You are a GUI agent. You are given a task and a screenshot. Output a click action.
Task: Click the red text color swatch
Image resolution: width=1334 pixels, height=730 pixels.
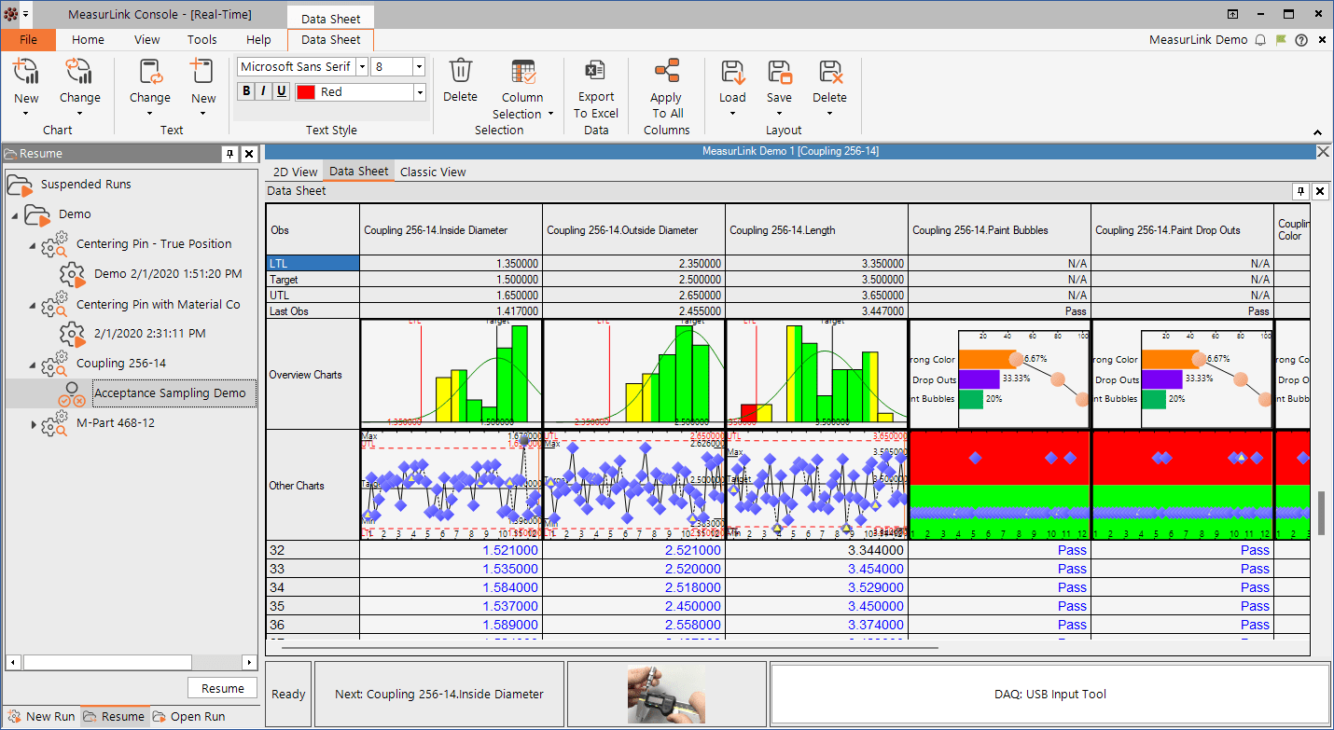coord(305,92)
